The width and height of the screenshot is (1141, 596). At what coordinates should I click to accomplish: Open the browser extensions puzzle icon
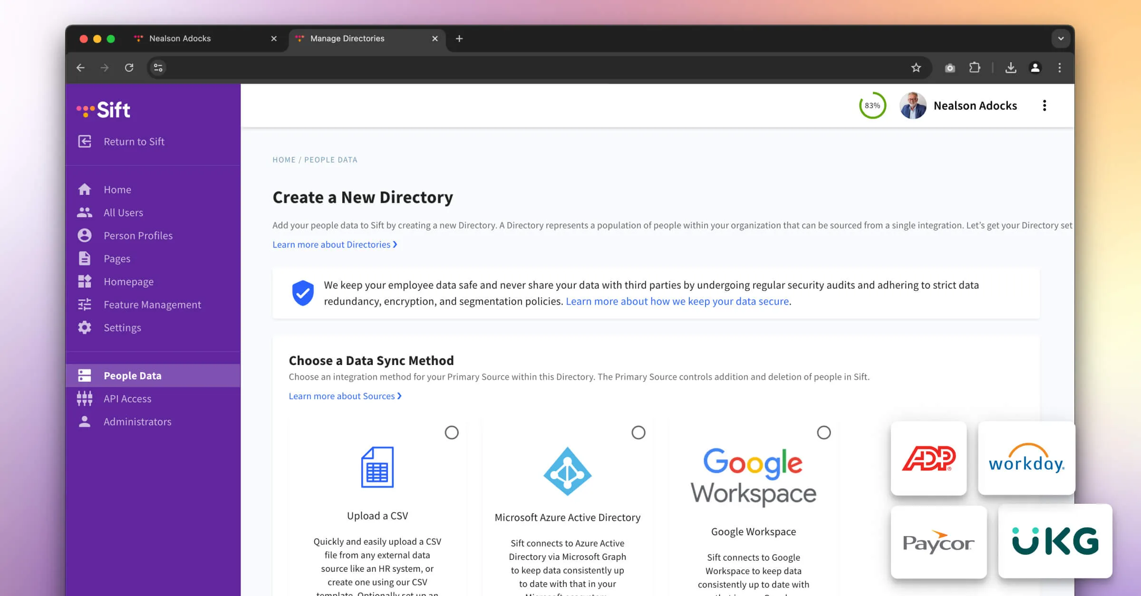coord(975,67)
